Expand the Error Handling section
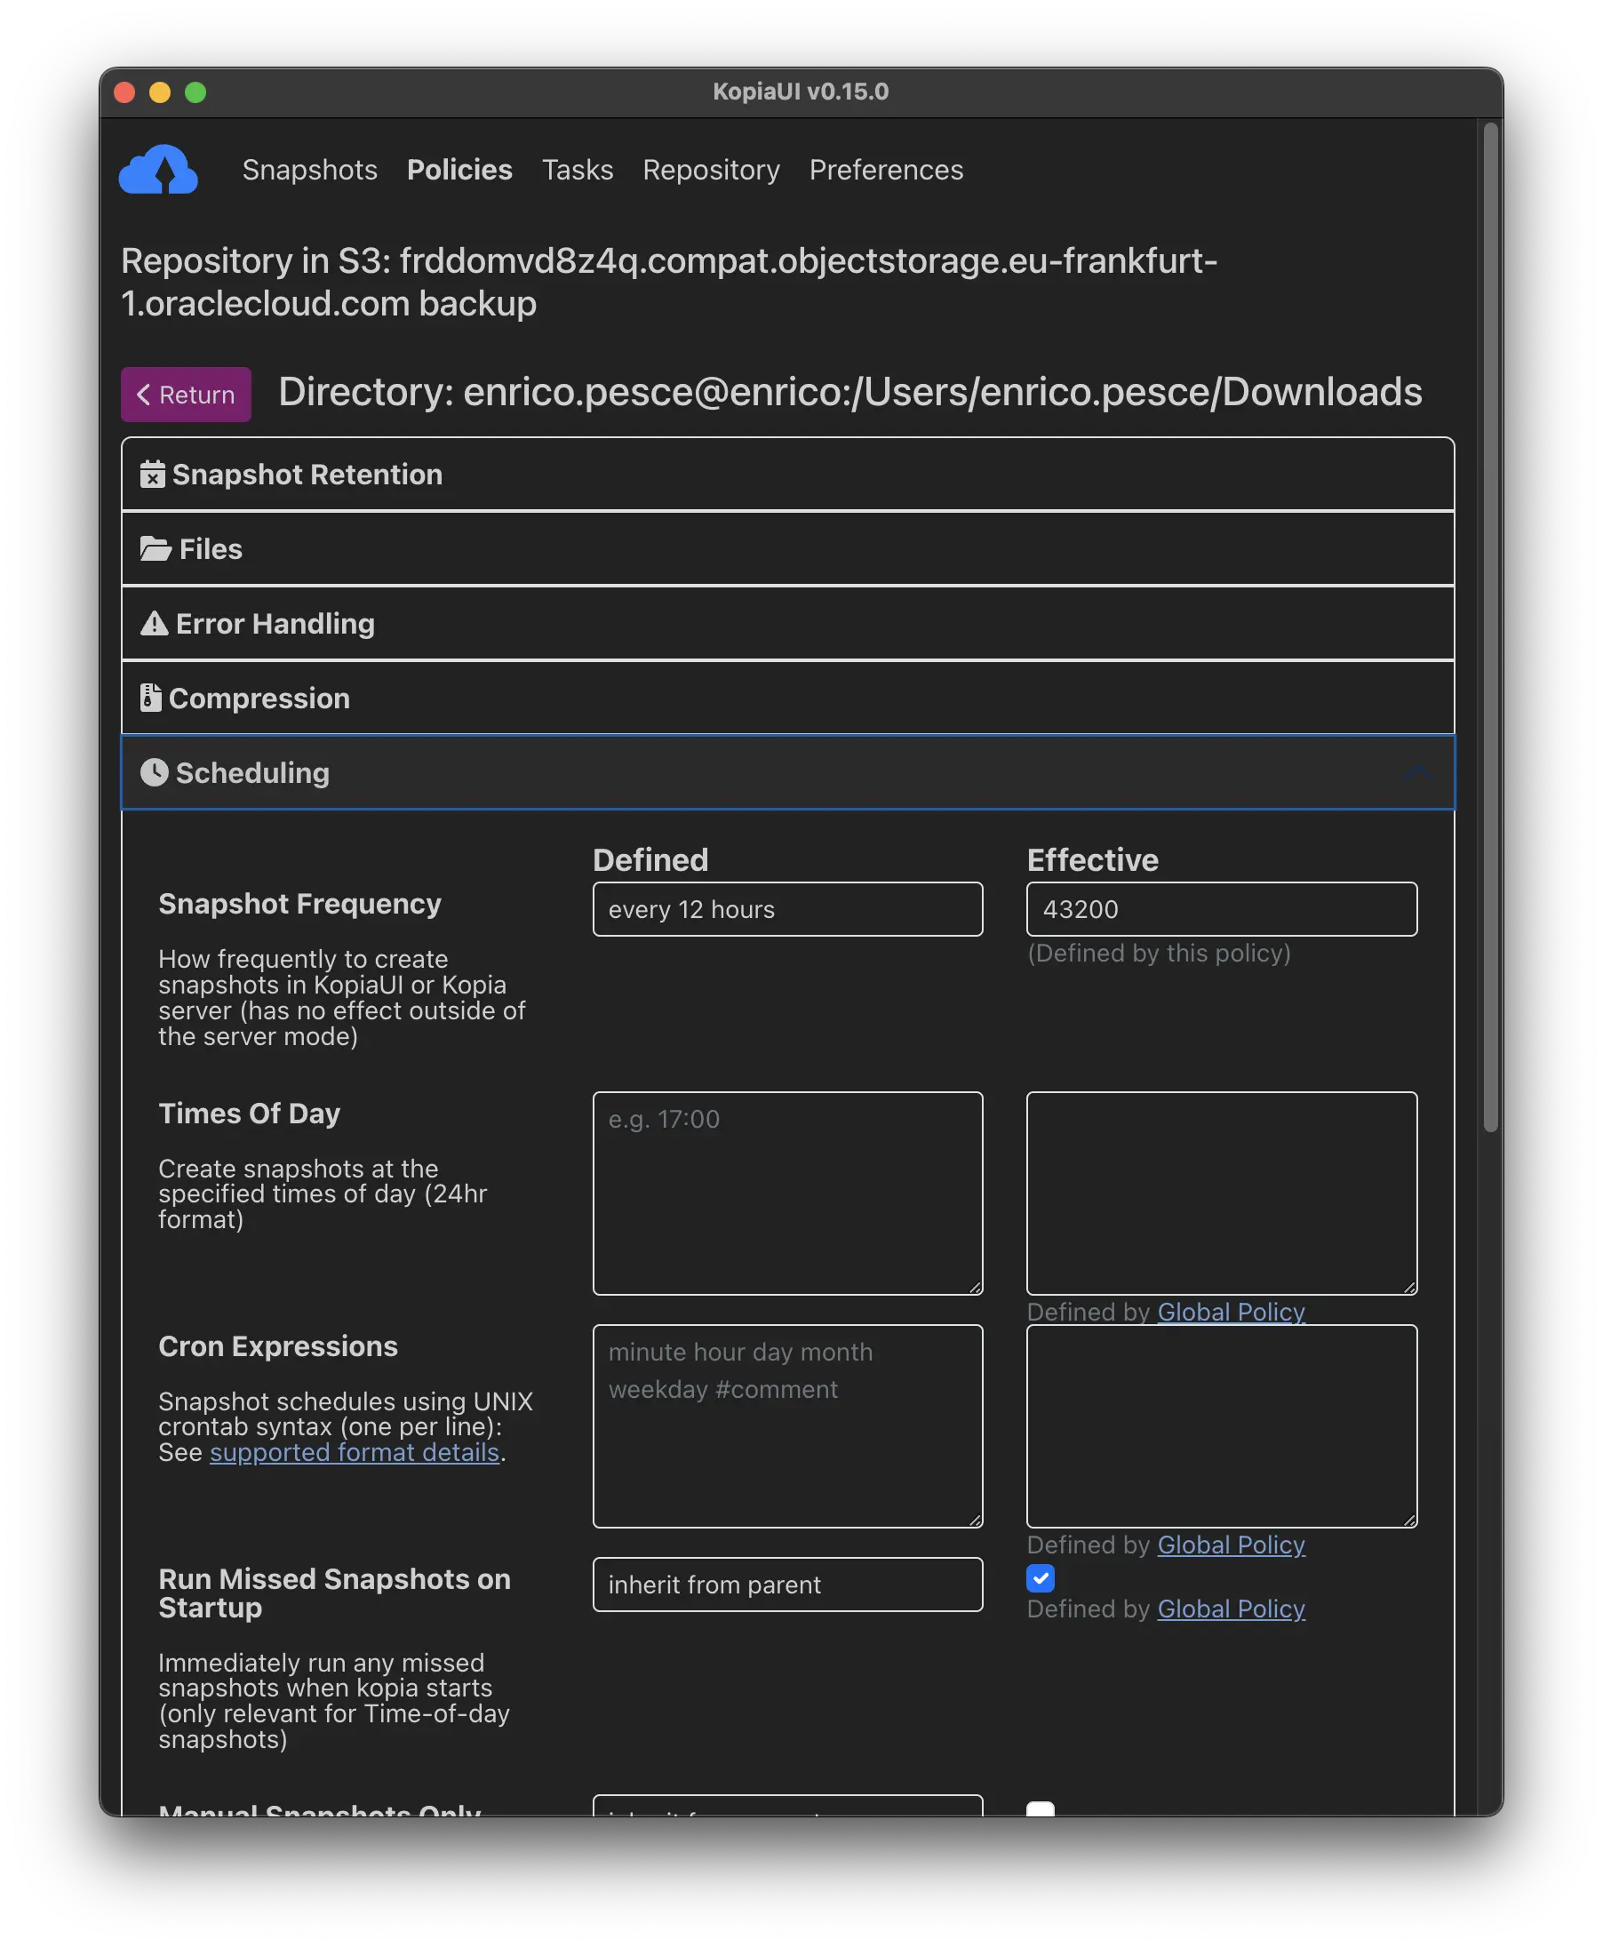 pos(787,624)
